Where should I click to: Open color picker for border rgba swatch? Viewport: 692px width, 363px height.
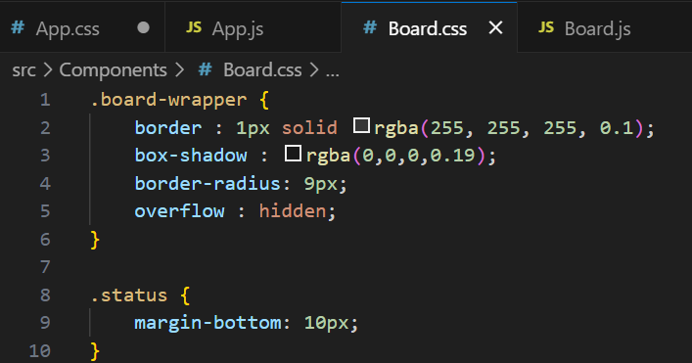361,125
